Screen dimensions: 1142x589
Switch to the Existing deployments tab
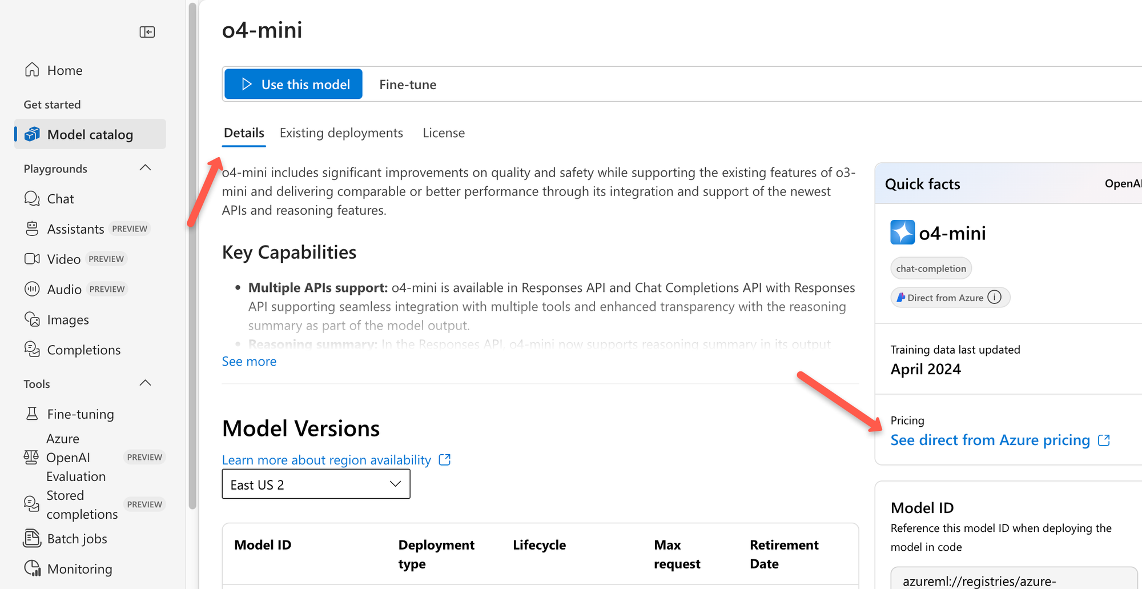[x=341, y=133]
